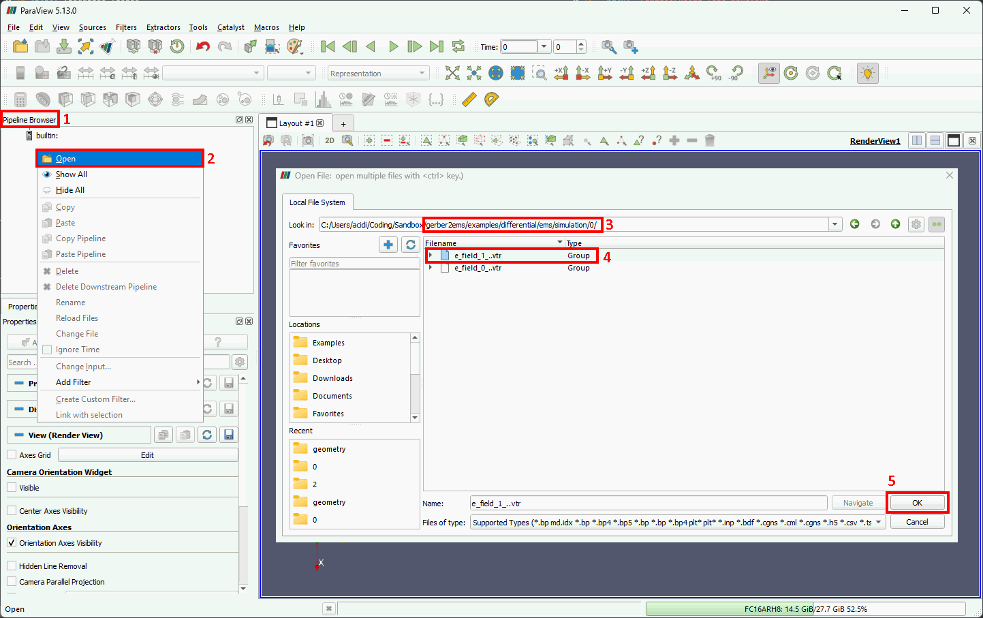The height and width of the screenshot is (618, 983).
Task: Toggle the Axes Grid checkbox
Action: [12, 454]
